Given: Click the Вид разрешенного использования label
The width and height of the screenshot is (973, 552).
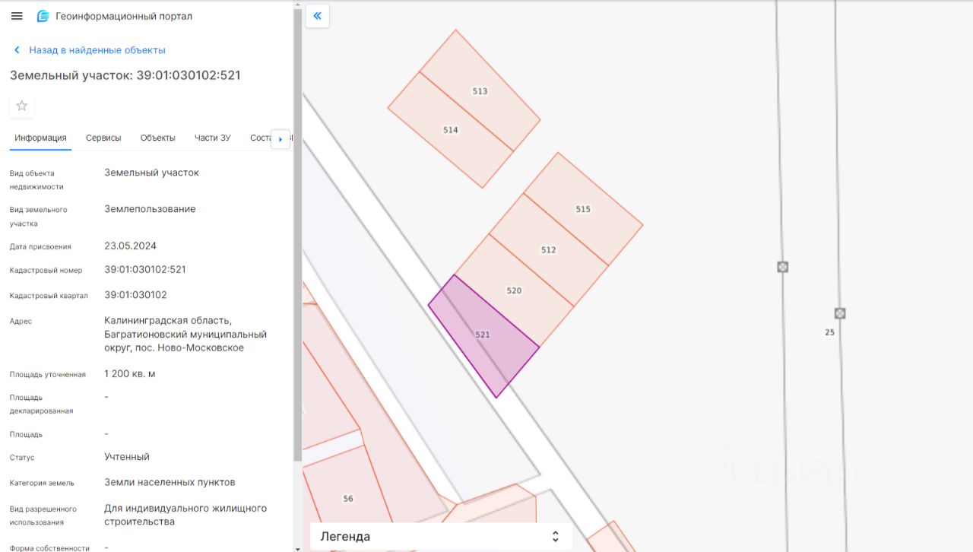Looking at the screenshot, I should (x=43, y=516).
